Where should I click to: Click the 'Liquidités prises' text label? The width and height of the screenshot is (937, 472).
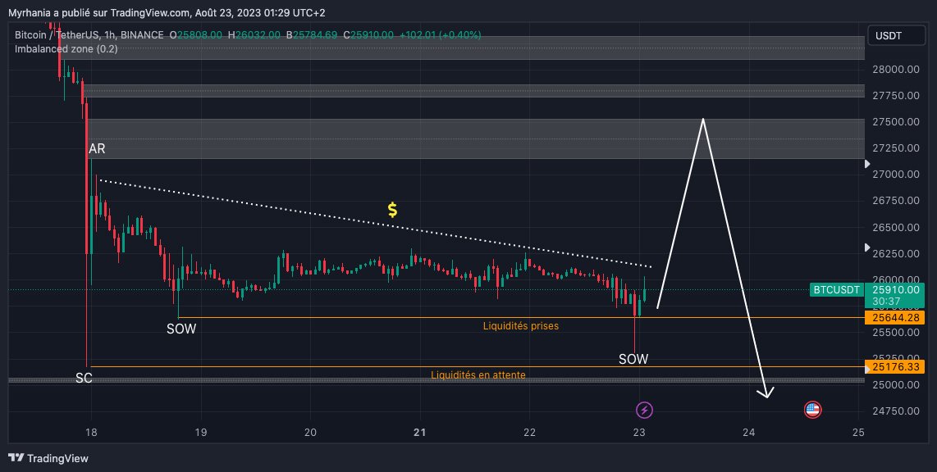tap(520, 326)
